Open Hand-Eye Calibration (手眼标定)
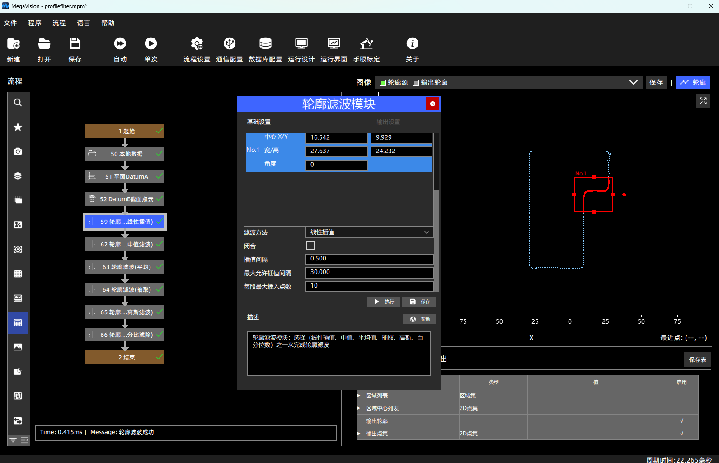This screenshot has height=463, width=719. [x=367, y=44]
